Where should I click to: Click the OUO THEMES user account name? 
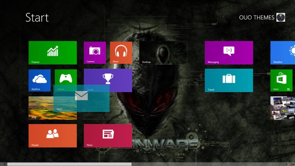click(257, 17)
